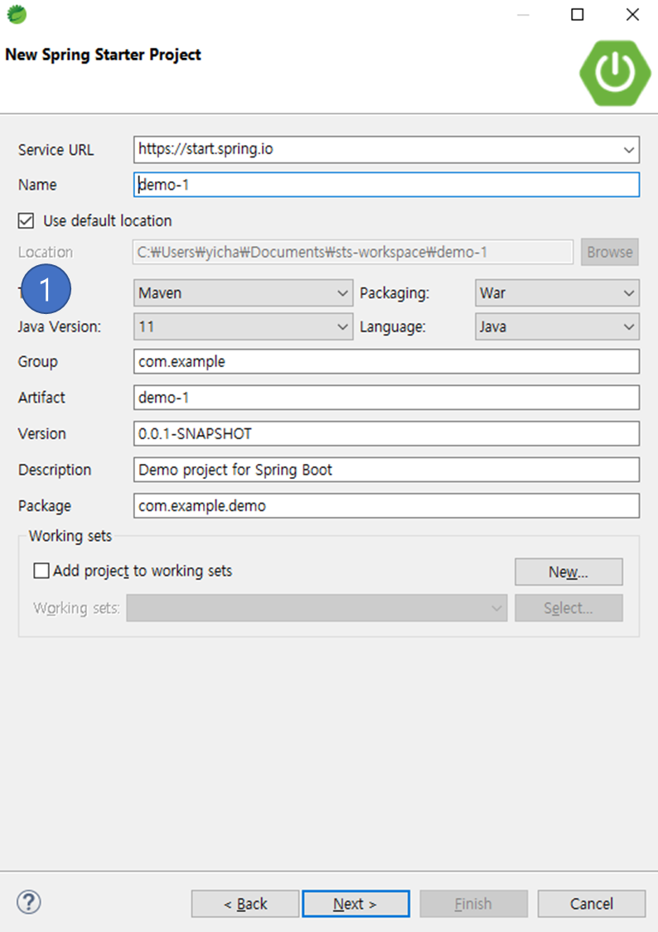Screen dimensions: 658x932
Task: Maximize the dialog window
Action: click(577, 14)
